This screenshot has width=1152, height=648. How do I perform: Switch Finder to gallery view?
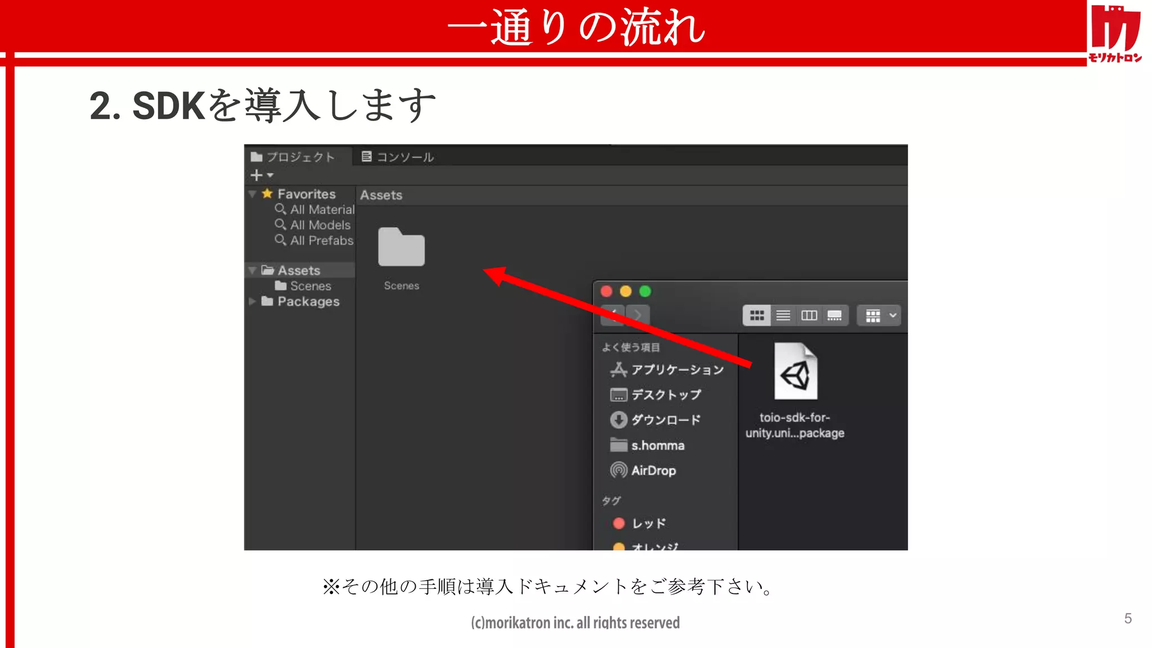(x=835, y=316)
